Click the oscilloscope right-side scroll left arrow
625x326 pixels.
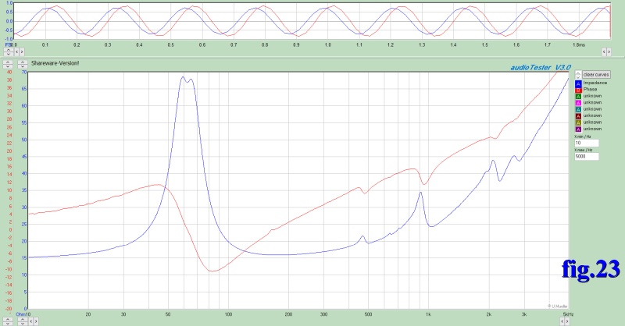click(x=604, y=51)
